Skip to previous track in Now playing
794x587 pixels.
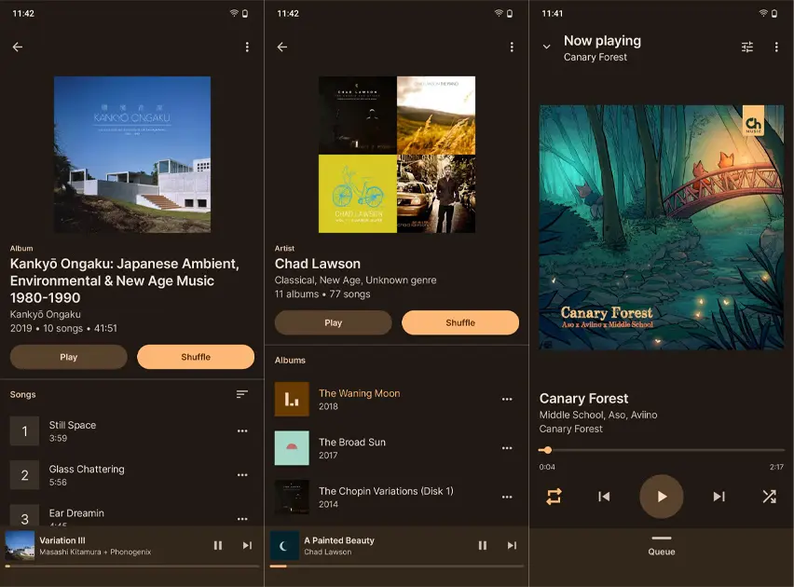click(x=604, y=497)
